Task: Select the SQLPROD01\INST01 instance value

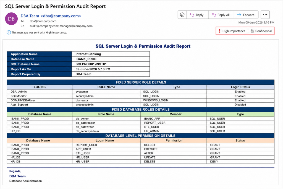Action: 111,64
